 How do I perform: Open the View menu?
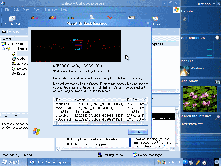pos(26,9)
